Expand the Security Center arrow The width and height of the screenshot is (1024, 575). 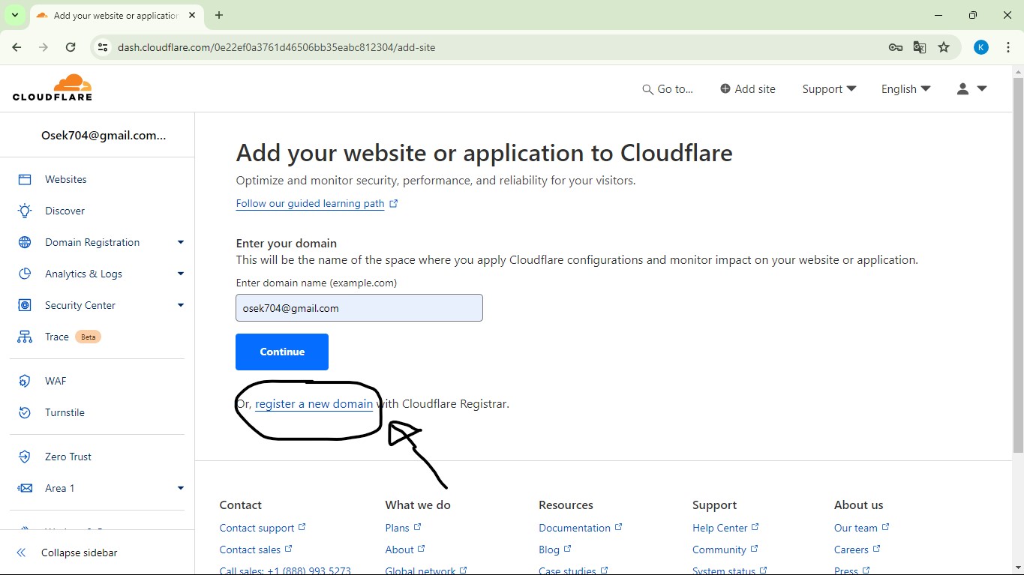click(x=180, y=305)
